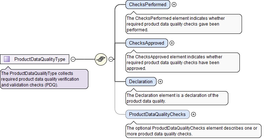The height and width of the screenshot is (139, 264).
Task: Select the ChecksApproved element box
Action: (x=147, y=43)
